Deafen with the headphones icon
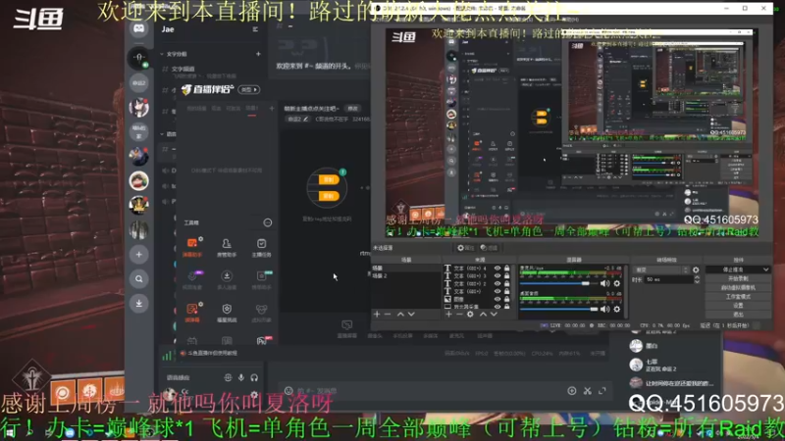Viewport: 785px width, 441px height. 254,377
